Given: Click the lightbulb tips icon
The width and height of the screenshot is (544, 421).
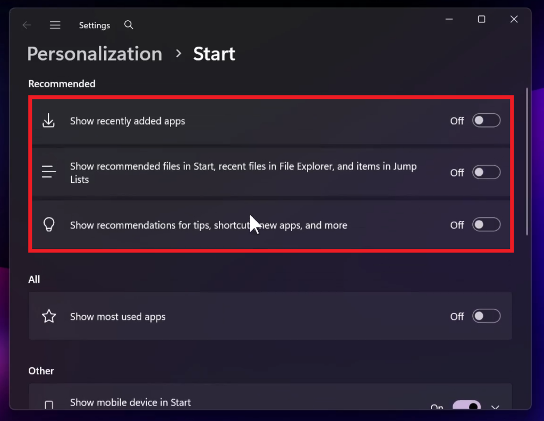Looking at the screenshot, I should click(49, 225).
